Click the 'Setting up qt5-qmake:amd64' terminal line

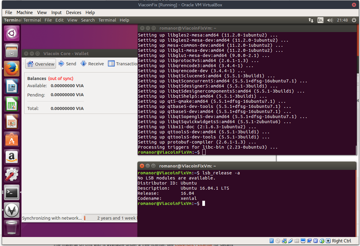212,101
